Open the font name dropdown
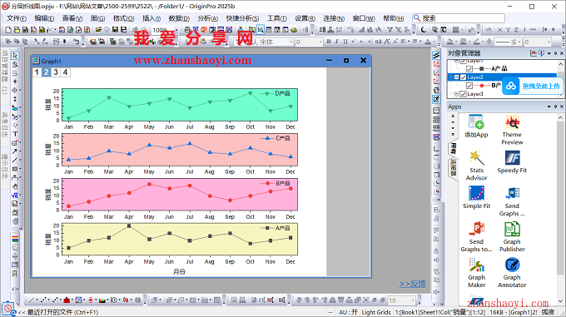The image size is (566, 317). (290, 42)
